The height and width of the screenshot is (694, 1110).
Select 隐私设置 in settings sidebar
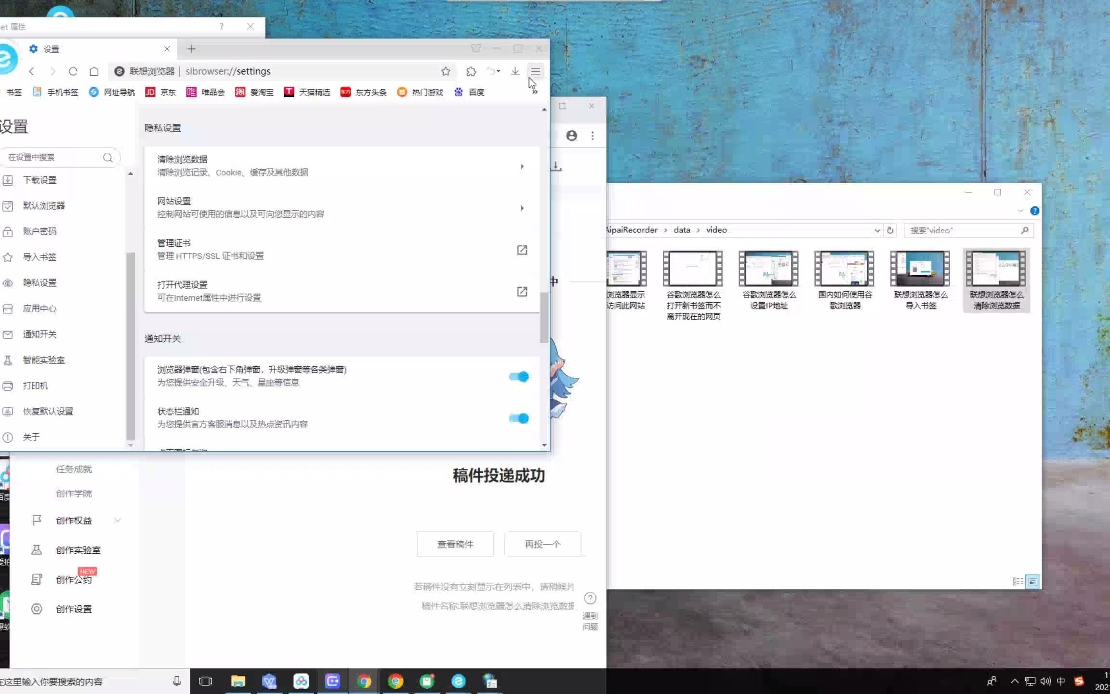click(x=40, y=283)
